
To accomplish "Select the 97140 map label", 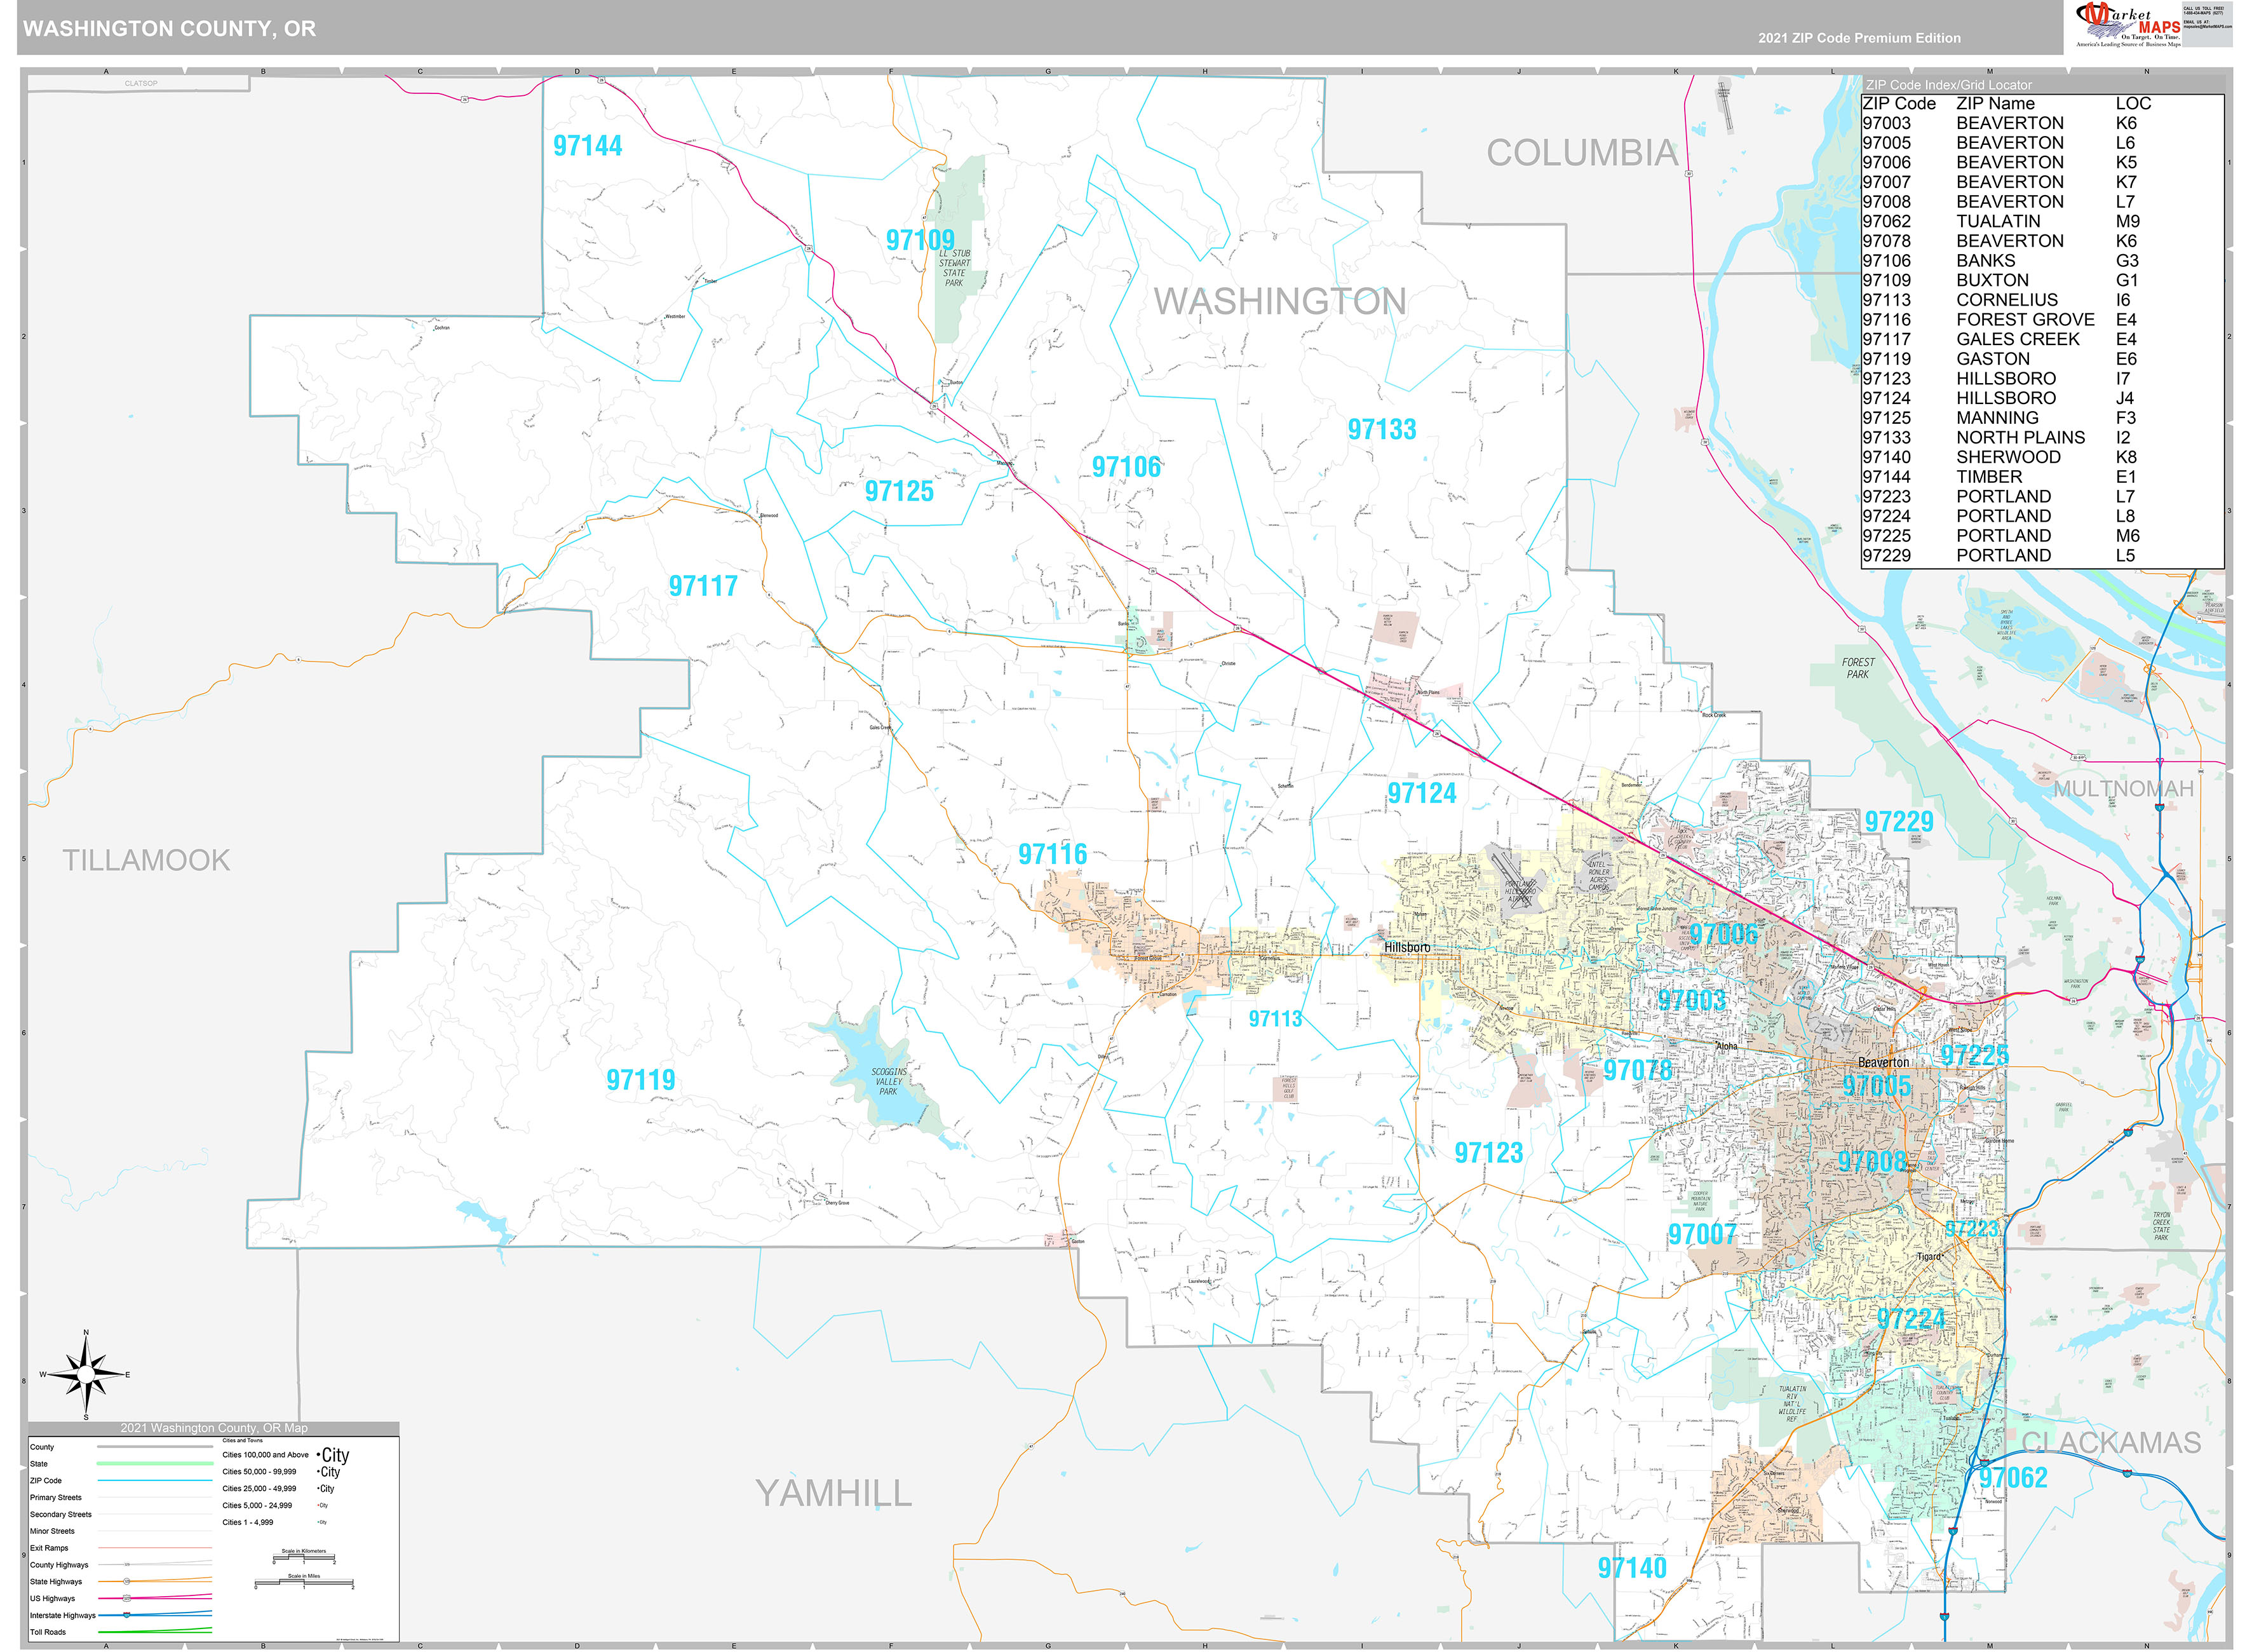I will tap(1631, 1568).
